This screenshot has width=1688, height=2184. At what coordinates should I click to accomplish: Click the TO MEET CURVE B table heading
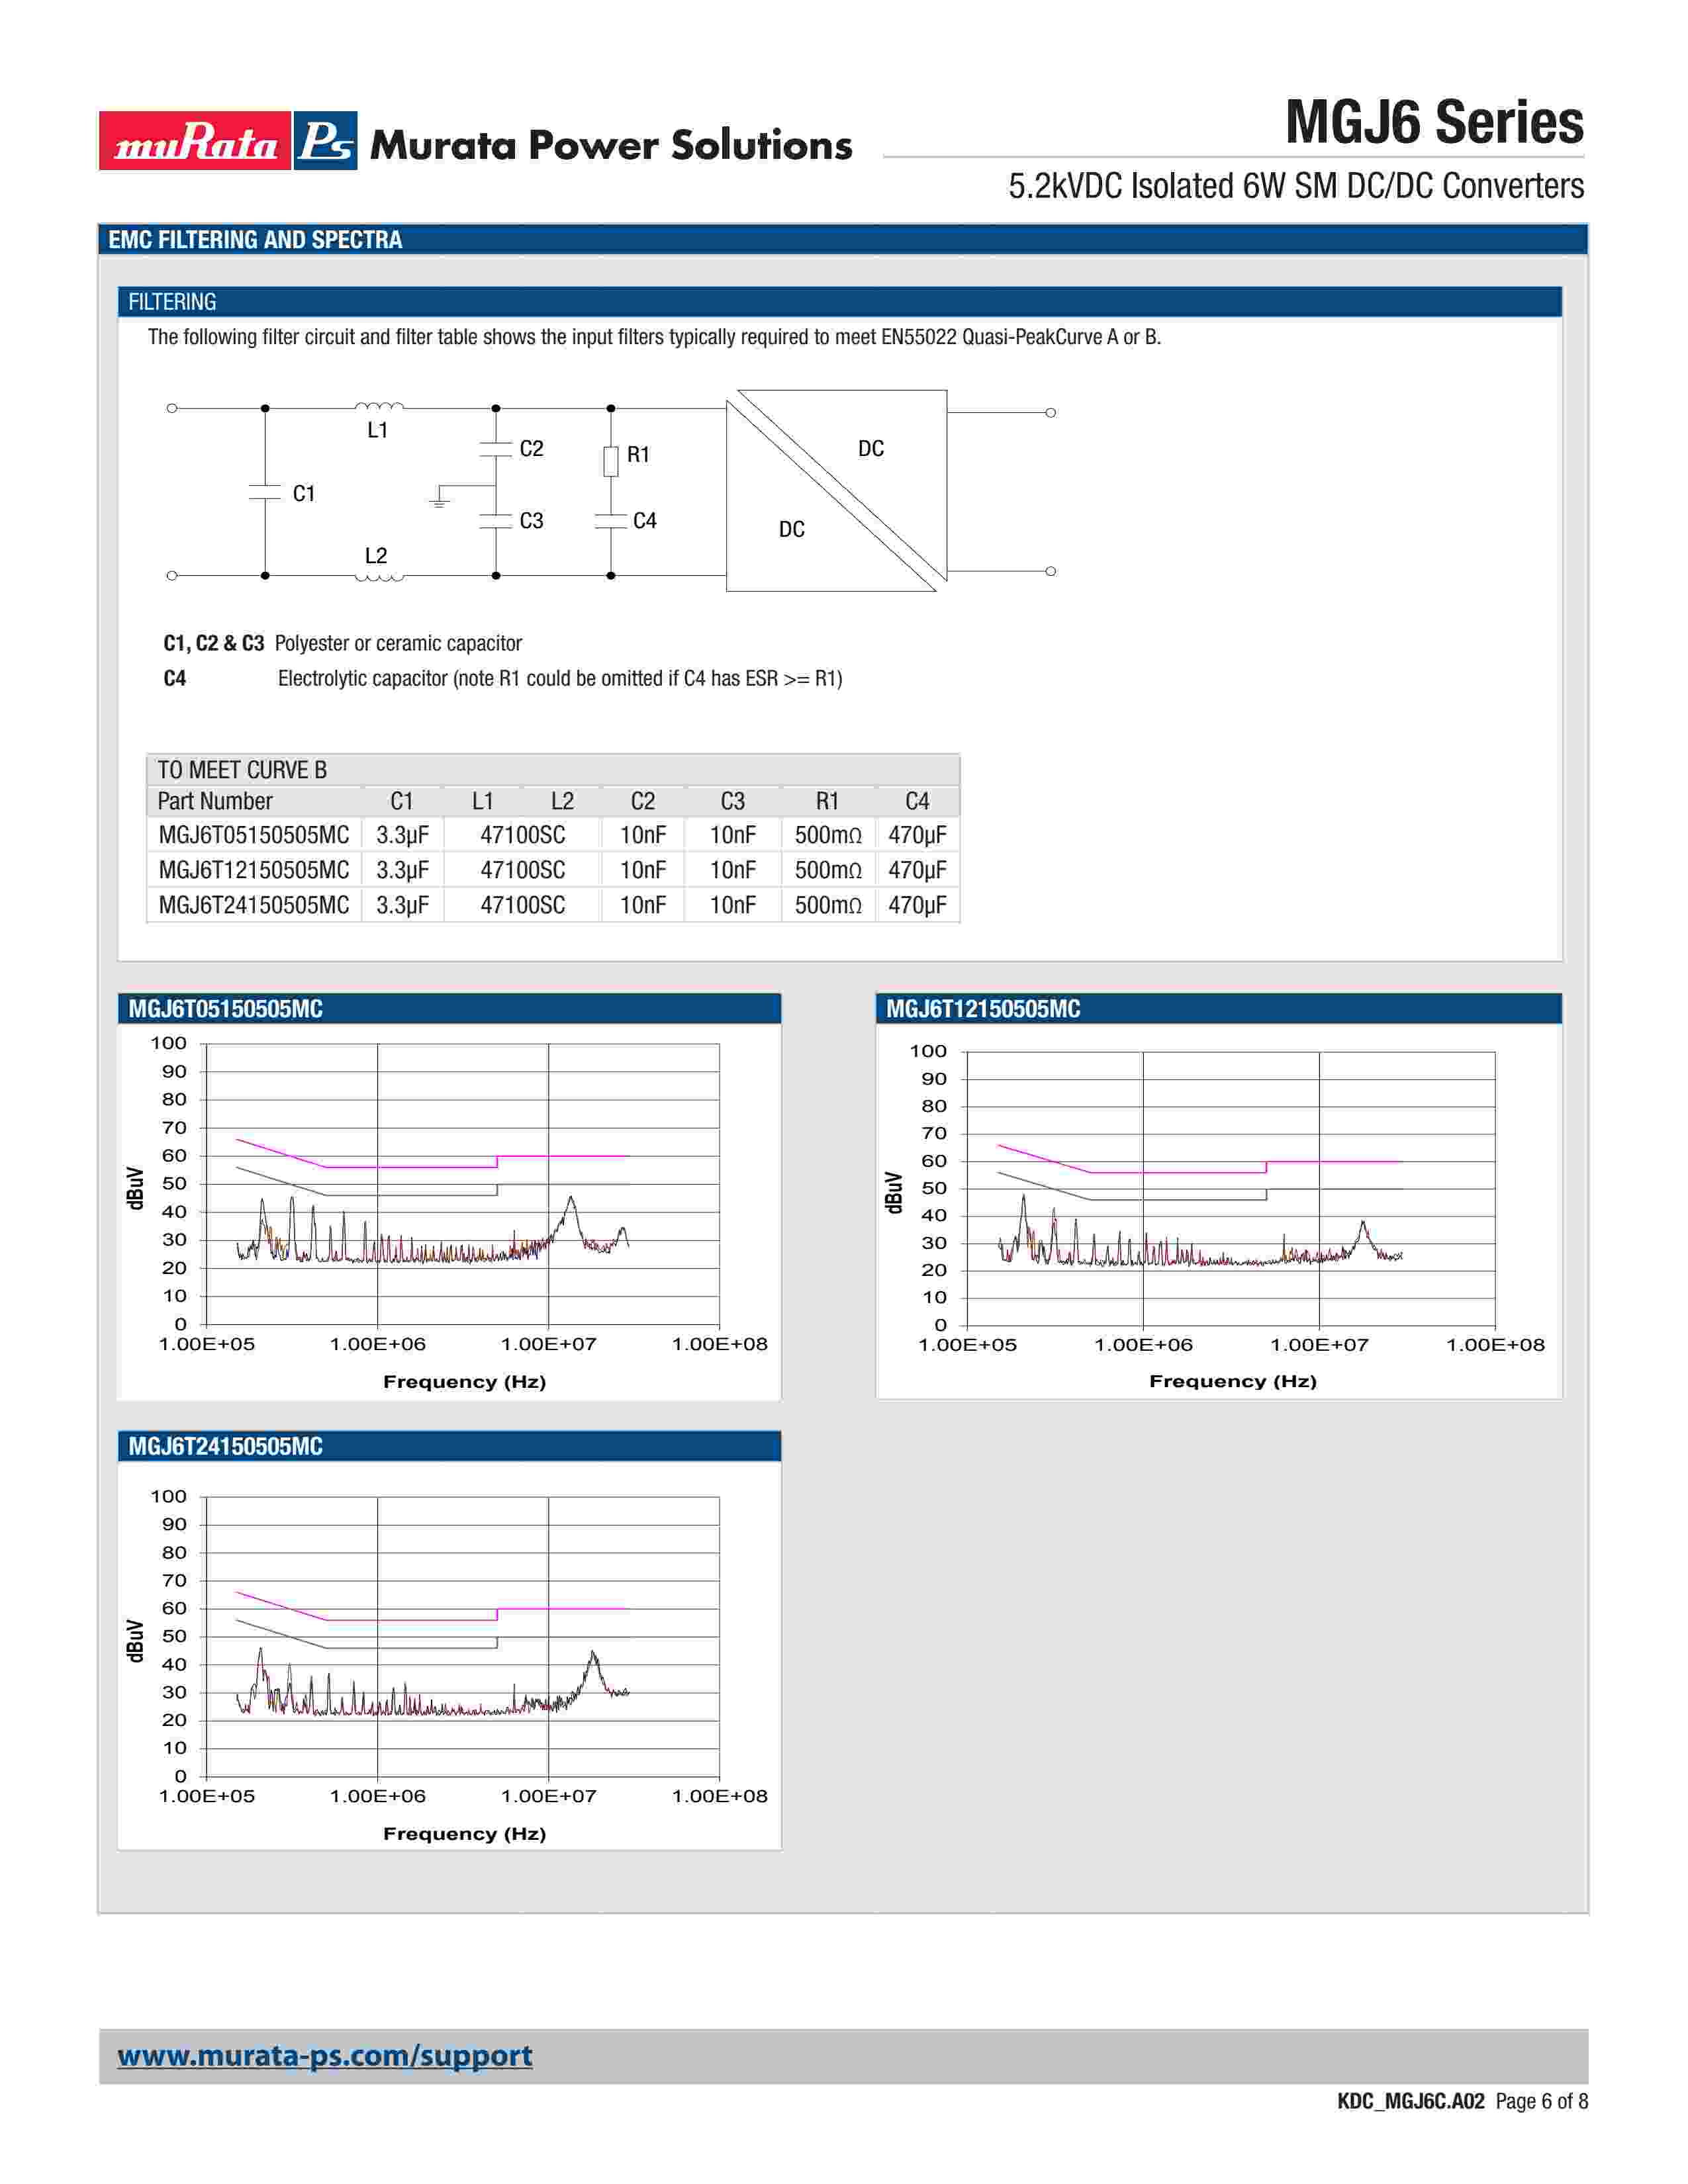[x=242, y=770]
